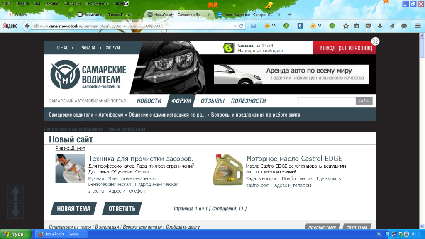
Task: Click the browser back arrow button
Action: (27, 26)
